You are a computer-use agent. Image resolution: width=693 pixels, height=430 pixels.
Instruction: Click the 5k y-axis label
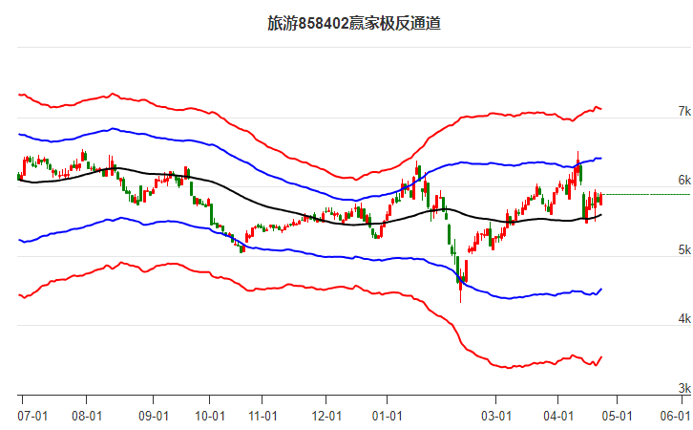tap(684, 249)
